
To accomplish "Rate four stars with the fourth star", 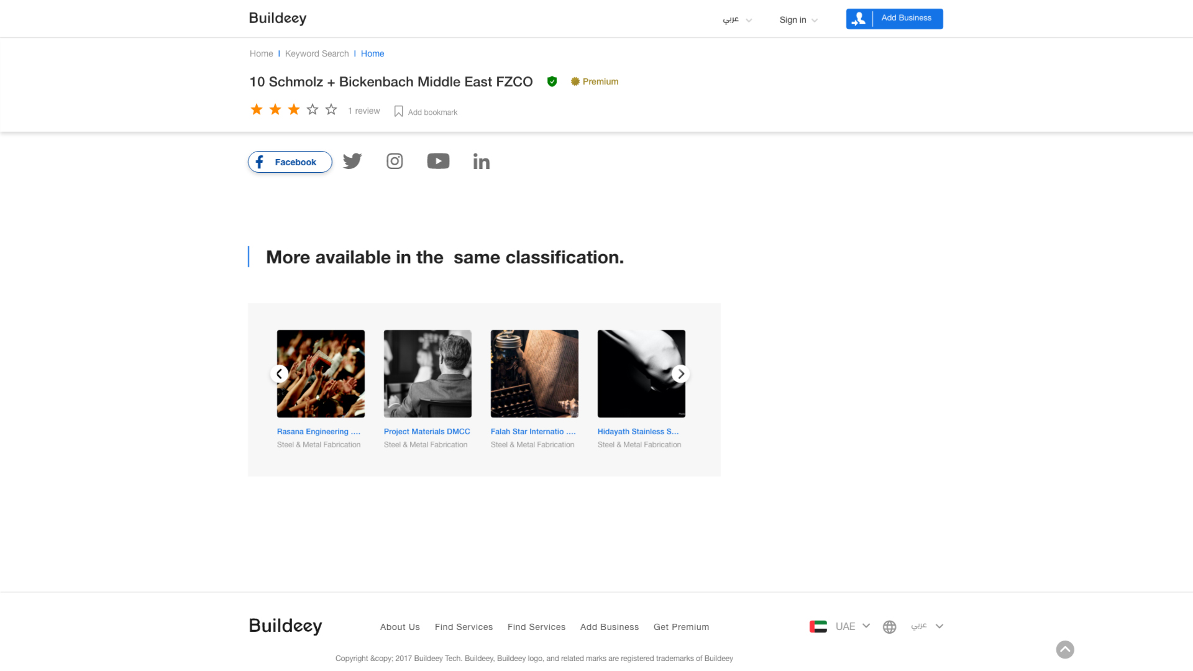I will tap(313, 110).
